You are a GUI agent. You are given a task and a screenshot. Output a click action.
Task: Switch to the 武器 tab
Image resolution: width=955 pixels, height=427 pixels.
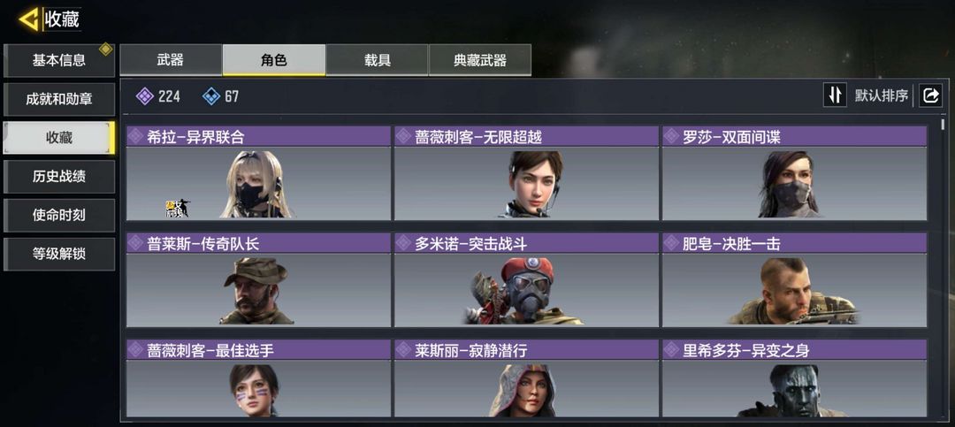171,60
